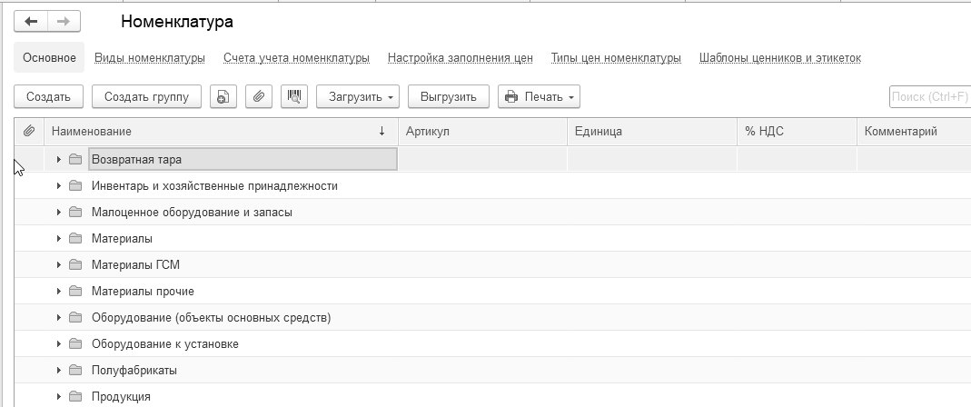Click the paperclip column header icon
Screen dimensions: 971x407
coord(29,132)
